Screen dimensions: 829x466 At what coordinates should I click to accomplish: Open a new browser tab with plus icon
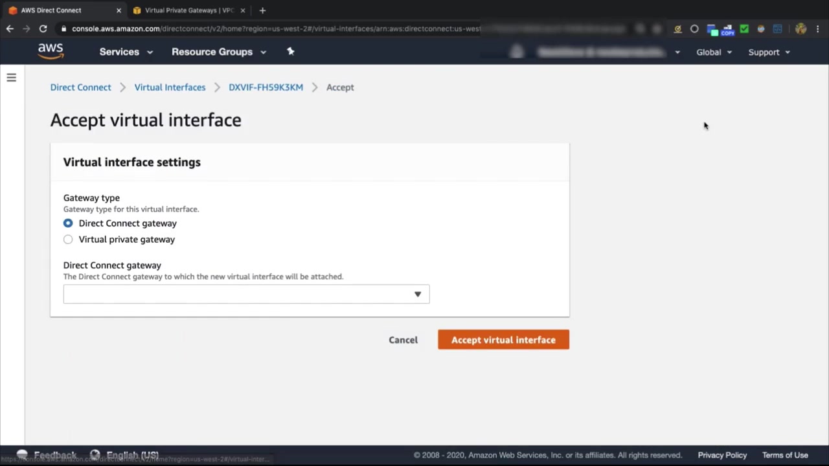pos(262,10)
